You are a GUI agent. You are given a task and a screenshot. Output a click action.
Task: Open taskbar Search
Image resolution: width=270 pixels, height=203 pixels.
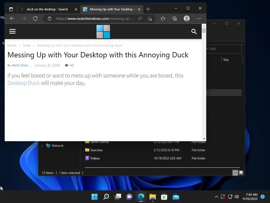[x=106, y=197]
